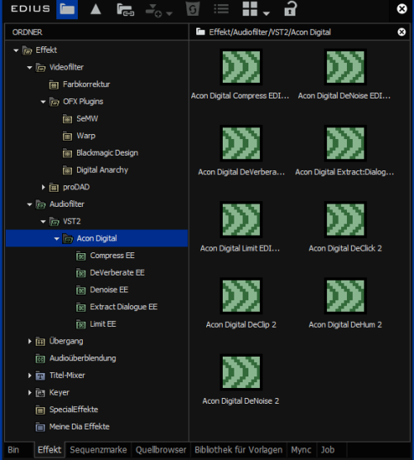Click the Effekt root folder icon

27,50
